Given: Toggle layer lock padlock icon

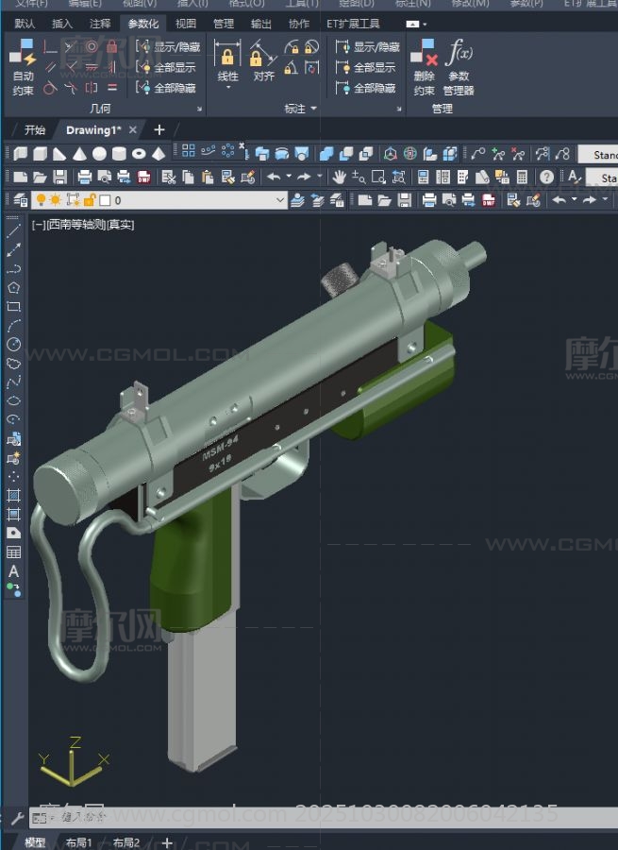Looking at the screenshot, I should tap(89, 200).
